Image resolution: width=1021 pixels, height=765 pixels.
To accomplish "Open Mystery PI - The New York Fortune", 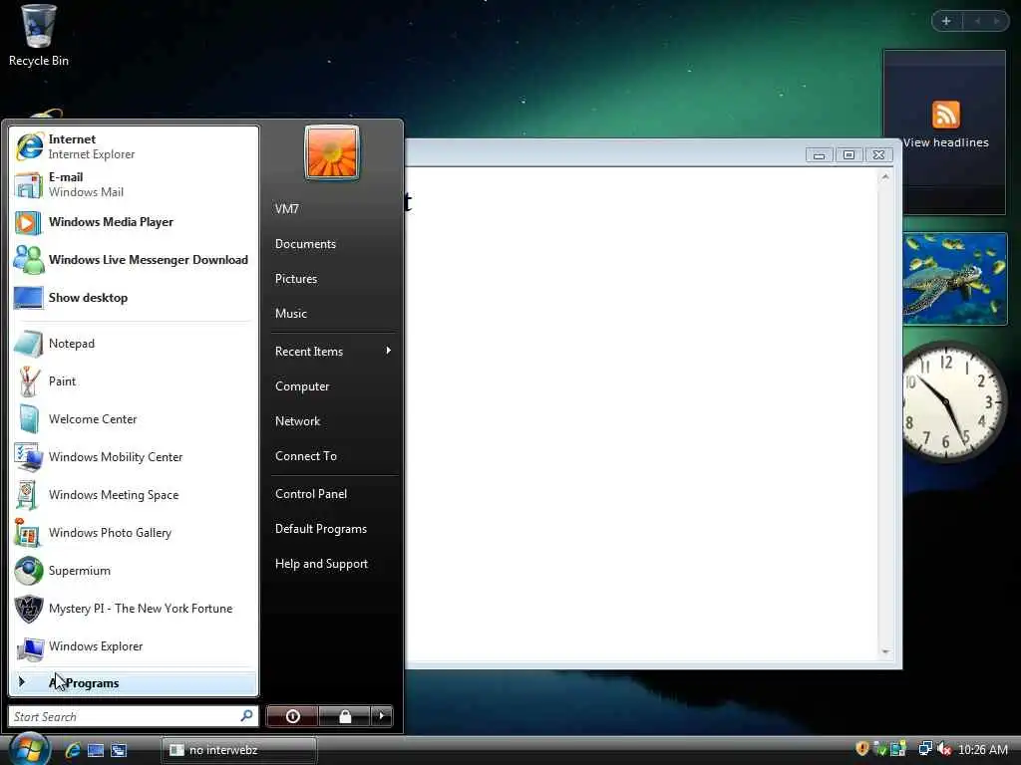I will (x=134, y=609).
